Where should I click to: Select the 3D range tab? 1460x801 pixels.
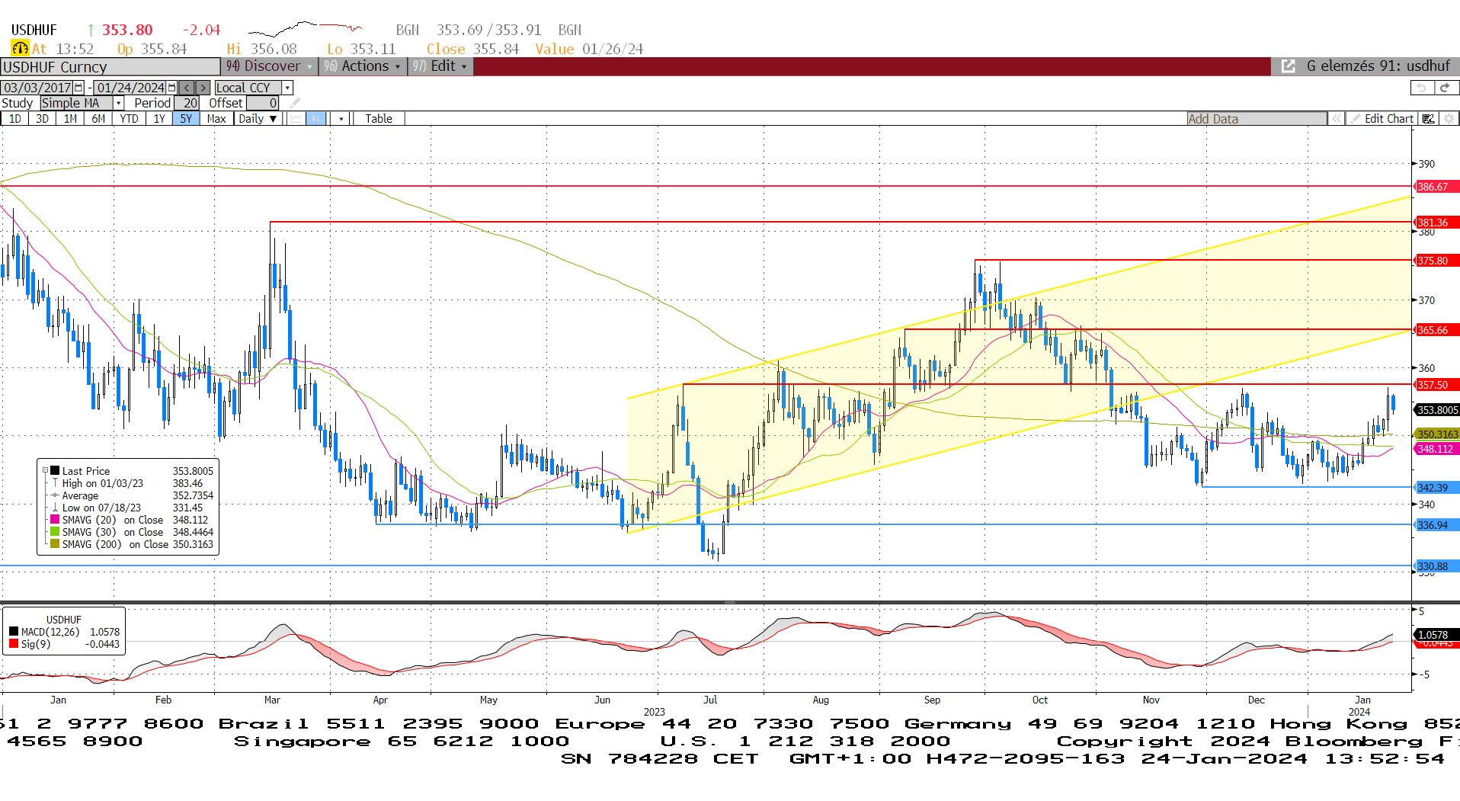pyautogui.click(x=43, y=119)
